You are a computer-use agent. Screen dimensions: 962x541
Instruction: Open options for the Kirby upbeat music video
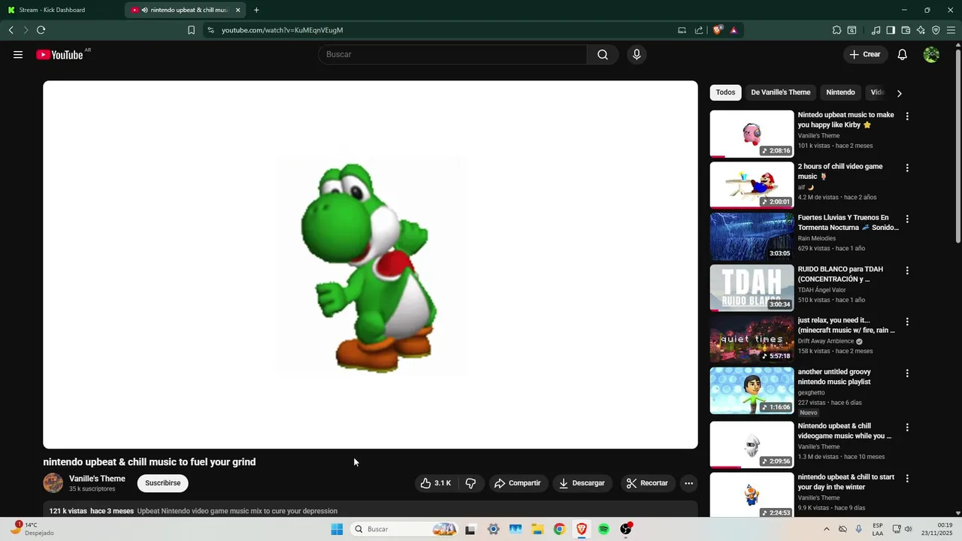(907, 116)
